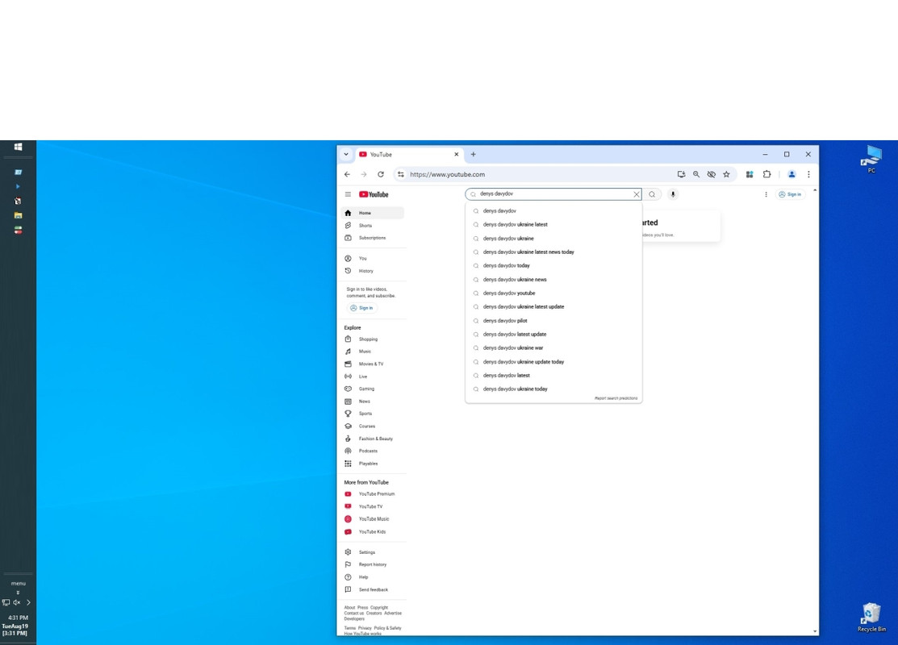Open YouTube Kids link
Screen dimensions: 898x645
point(373,531)
